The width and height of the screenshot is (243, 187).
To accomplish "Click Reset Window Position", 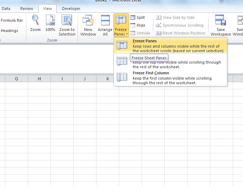I will point(180,33).
